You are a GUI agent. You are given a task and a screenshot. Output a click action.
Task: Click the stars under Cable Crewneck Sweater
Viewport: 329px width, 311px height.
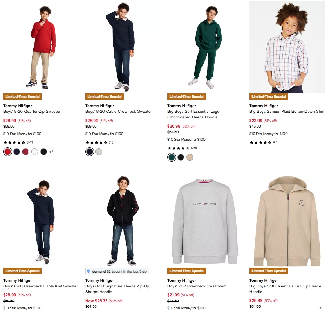[96, 142]
